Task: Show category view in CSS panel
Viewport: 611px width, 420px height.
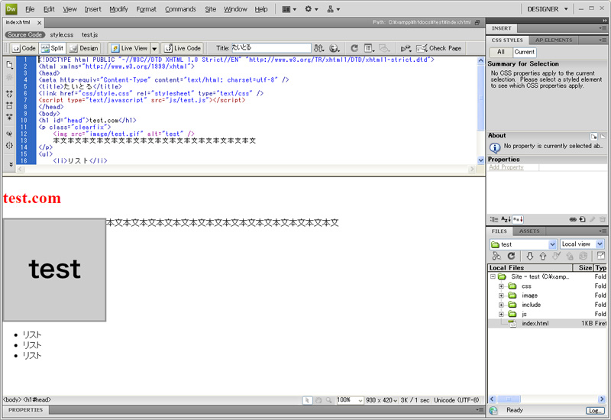Action: point(493,219)
